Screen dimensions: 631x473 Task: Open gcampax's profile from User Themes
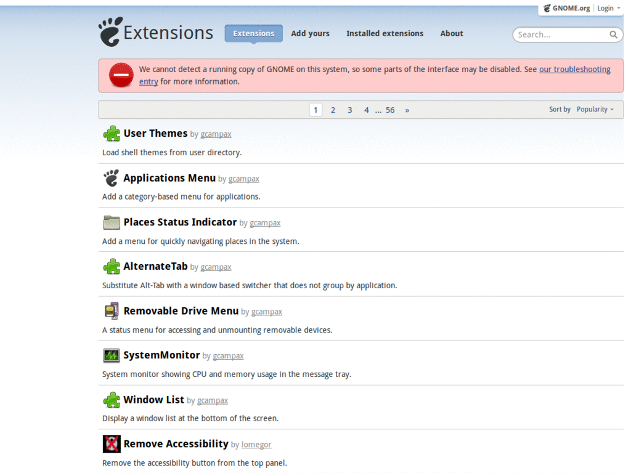tap(216, 134)
